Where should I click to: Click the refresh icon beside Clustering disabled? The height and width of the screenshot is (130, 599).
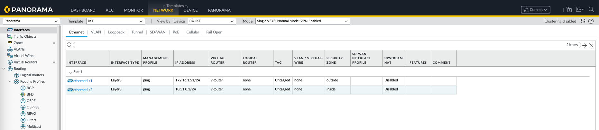point(583,21)
